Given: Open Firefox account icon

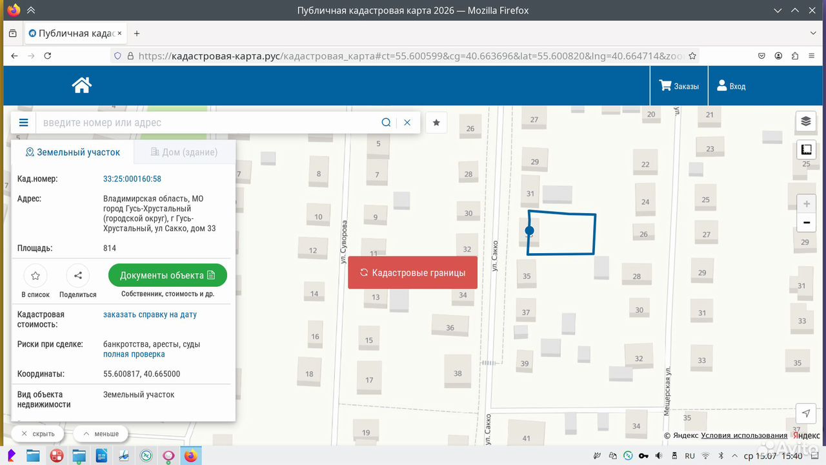Looking at the screenshot, I should (x=778, y=56).
